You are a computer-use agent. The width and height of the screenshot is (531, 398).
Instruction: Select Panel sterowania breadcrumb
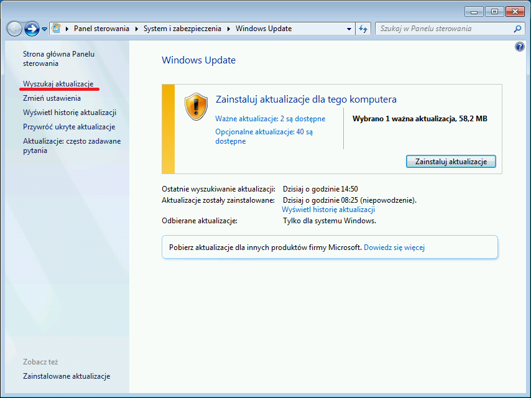tap(101, 29)
